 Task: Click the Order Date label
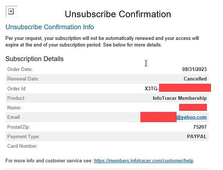click(x=20, y=69)
